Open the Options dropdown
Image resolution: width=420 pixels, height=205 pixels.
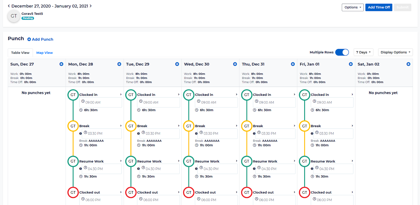pyautogui.click(x=353, y=7)
